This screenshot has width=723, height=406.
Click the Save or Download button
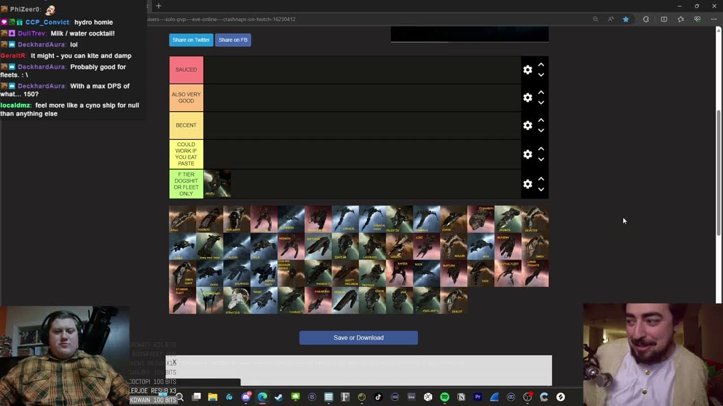tap(359, 338)
